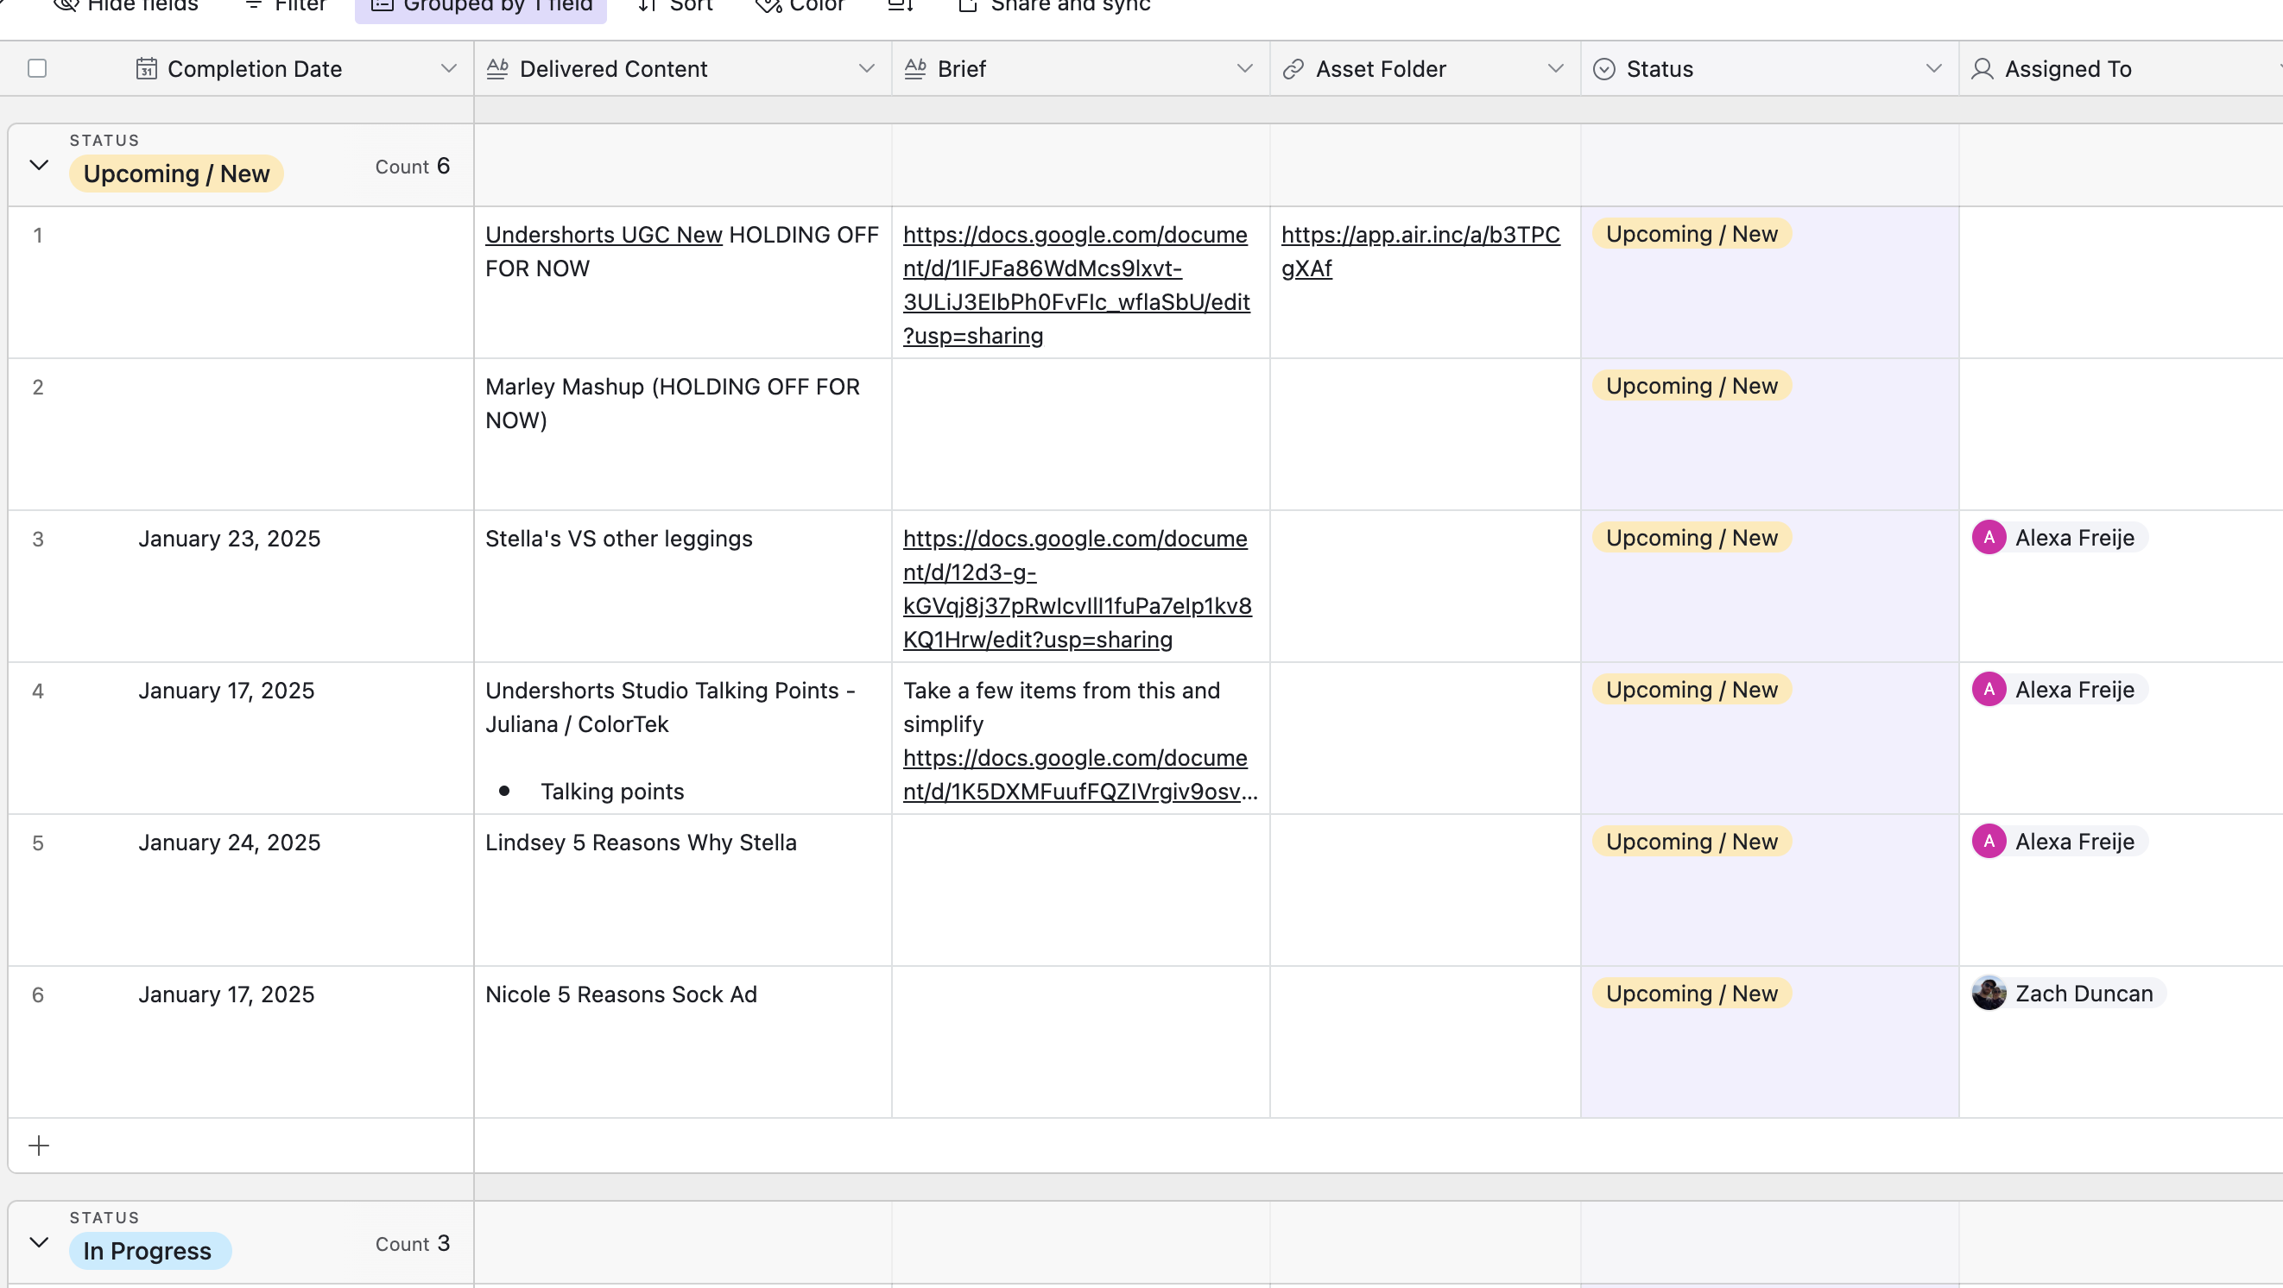Select the checkbox area for row 1
Viewport: 2283px width, 1288px height.
point(36,235)
